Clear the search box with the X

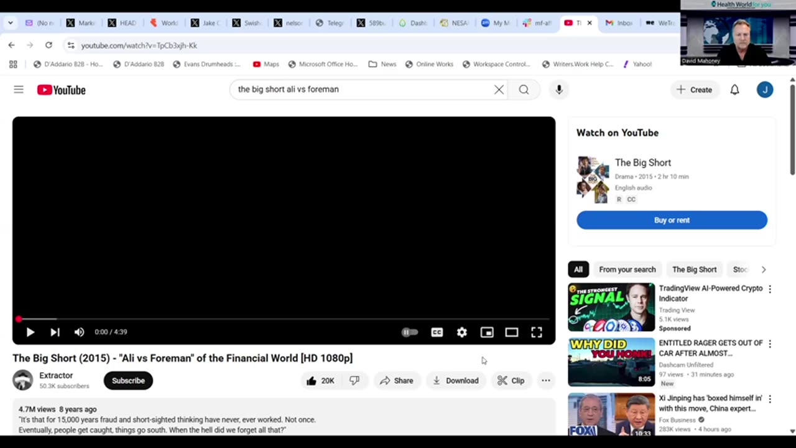[499, 90]
